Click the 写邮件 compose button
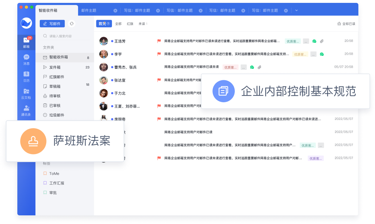This screenshot has height=224, width=375. (x=52, y=24)
